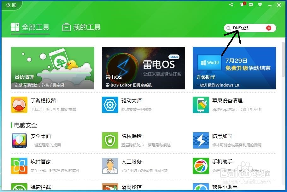Click the vertical scrollbar thumb
The height and width of the screenshot is (192, 287).
pyautogui.click(x=283, y=59)
